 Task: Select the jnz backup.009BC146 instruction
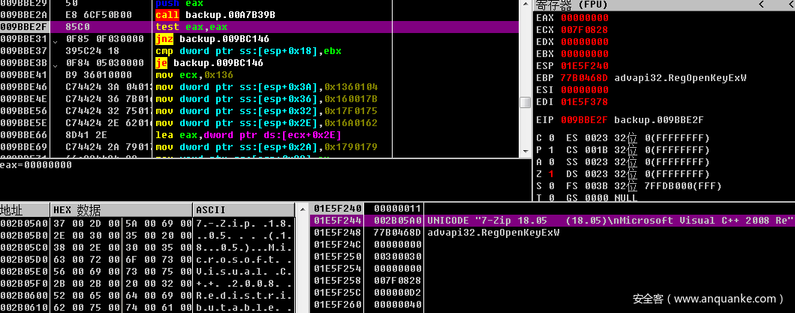[212, 39]
